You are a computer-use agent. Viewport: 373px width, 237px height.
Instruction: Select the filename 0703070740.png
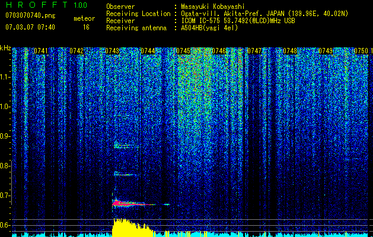pos(30,15)
